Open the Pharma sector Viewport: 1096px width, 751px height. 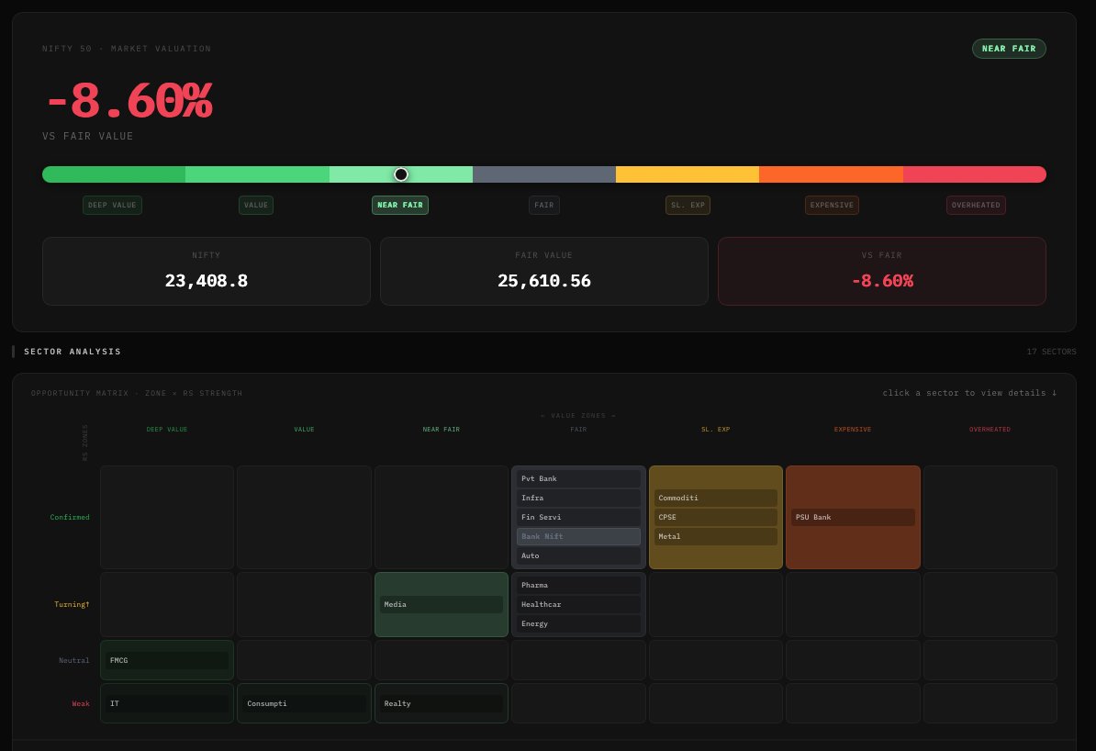(578, 585)
